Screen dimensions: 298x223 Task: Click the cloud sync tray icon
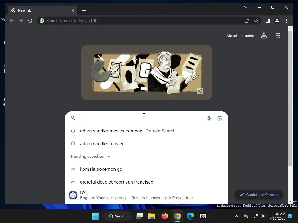pos(246,216)
